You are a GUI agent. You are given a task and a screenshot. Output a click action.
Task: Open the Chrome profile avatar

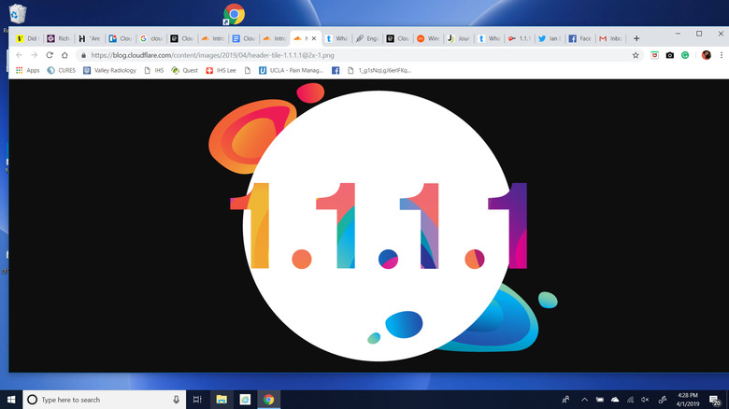point(707,55)
